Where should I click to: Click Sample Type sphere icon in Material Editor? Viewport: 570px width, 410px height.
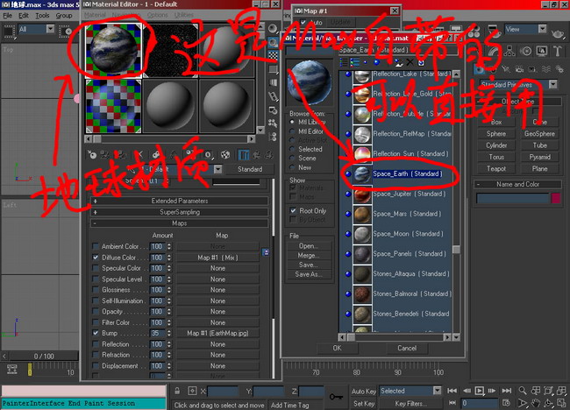click(x=272, y=29)
